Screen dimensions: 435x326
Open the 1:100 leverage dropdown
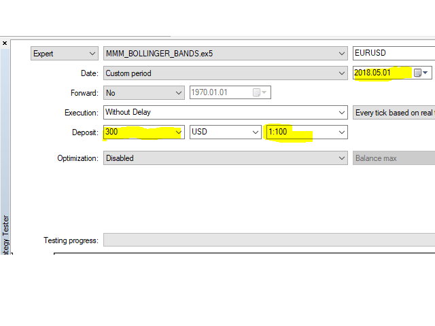[307, 132]
